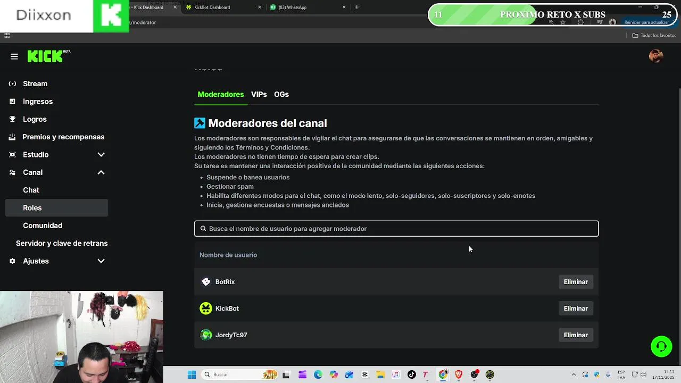Screen dimensions: 681x383
Task: Close the WhatsApp browser tab
Action: tap(344, 7)
